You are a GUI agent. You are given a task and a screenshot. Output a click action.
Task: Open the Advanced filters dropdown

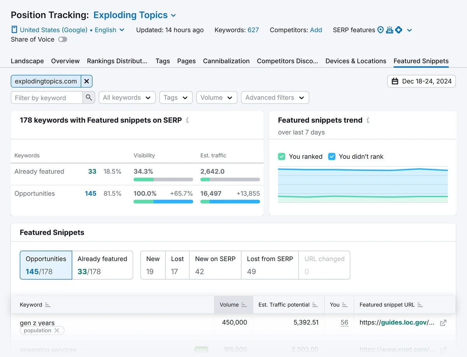pyautogui.click(x=275, y=98)
